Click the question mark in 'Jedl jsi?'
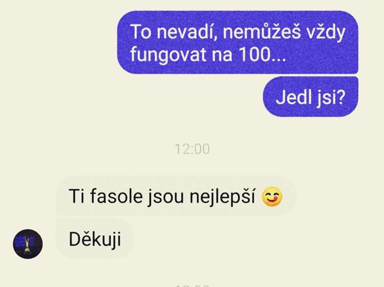This screenshot has height=287, width=384. coord(341,97)
